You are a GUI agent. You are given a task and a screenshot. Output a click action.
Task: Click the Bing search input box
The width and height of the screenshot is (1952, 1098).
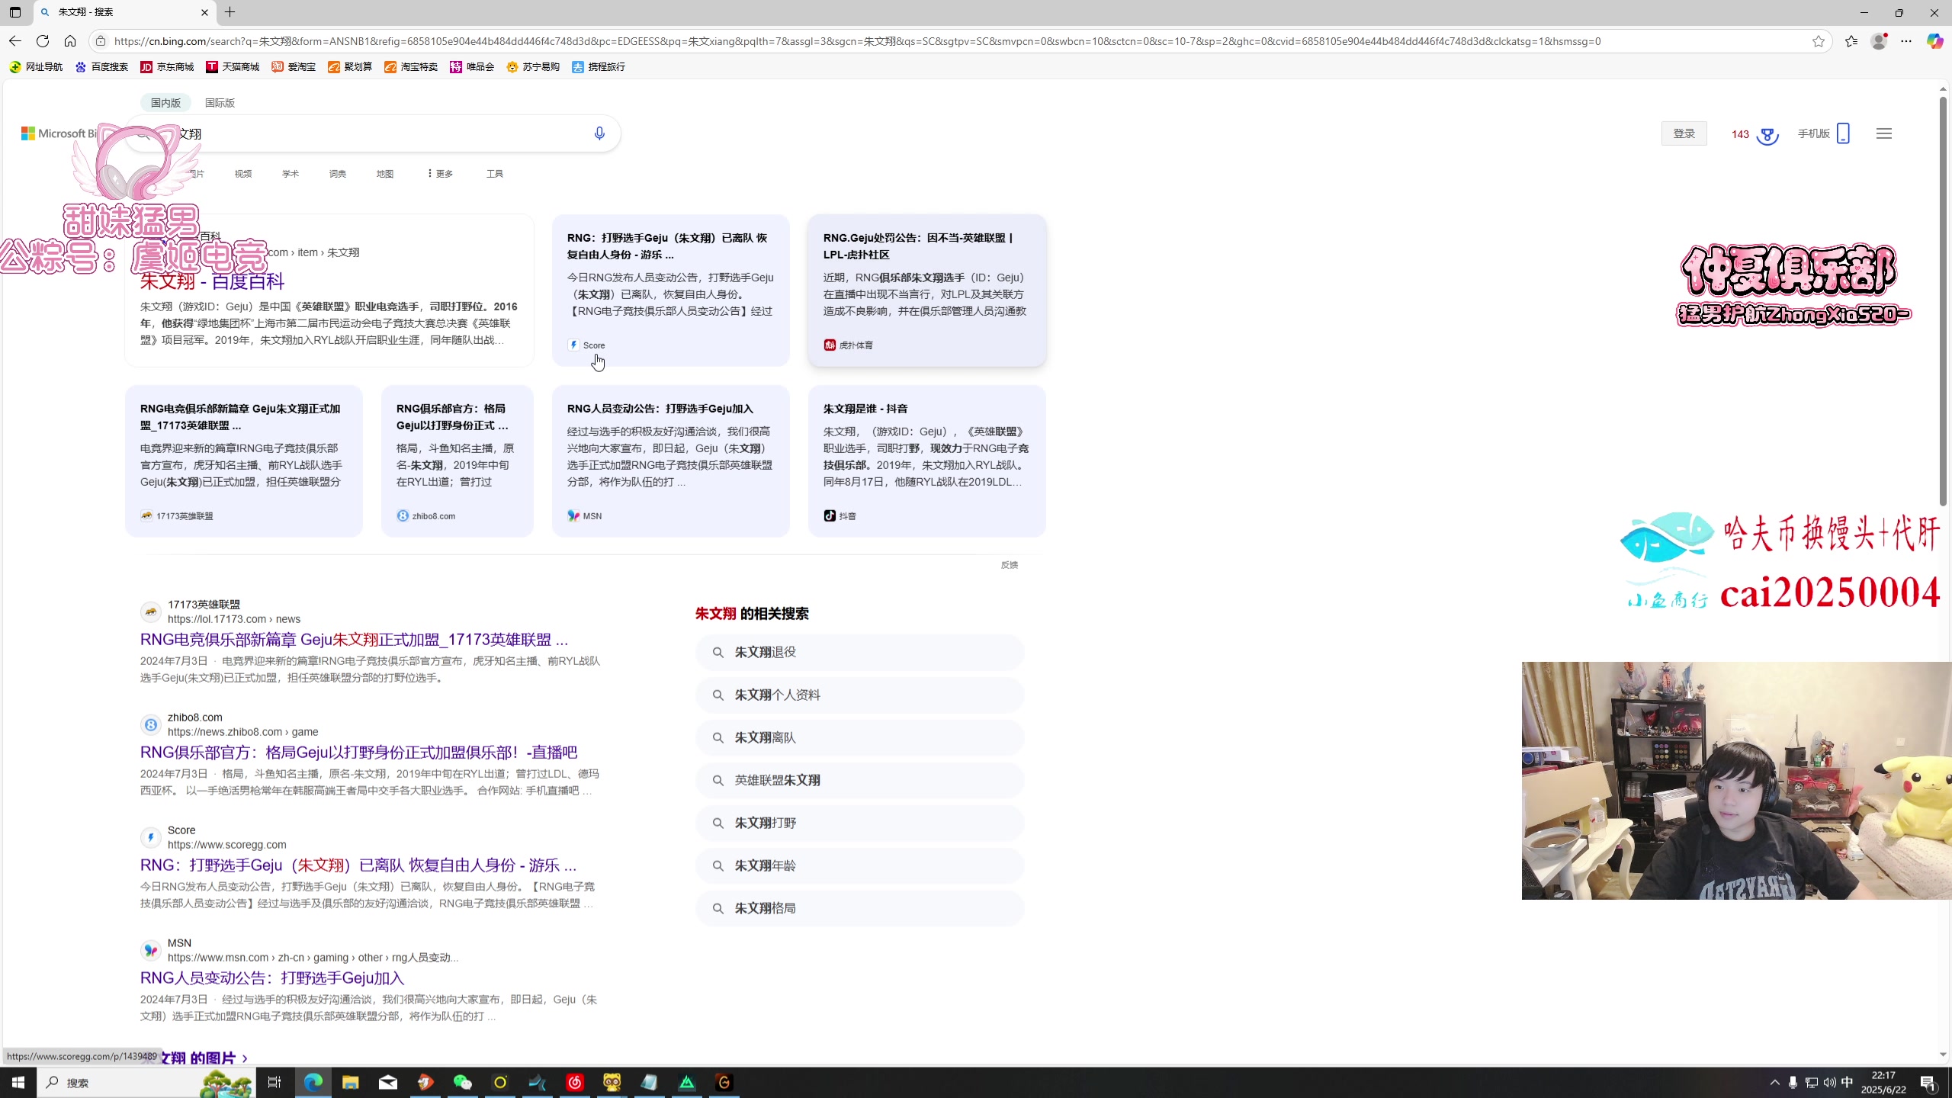coord(373,133)
